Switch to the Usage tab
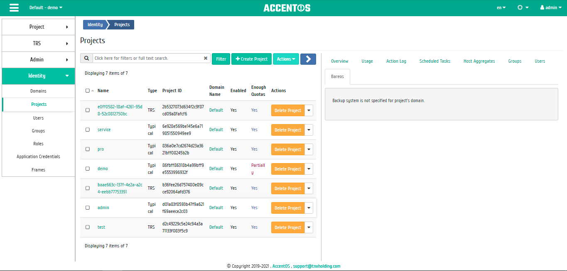The height and width of the screenshot is (271, 567). (367, 61)
